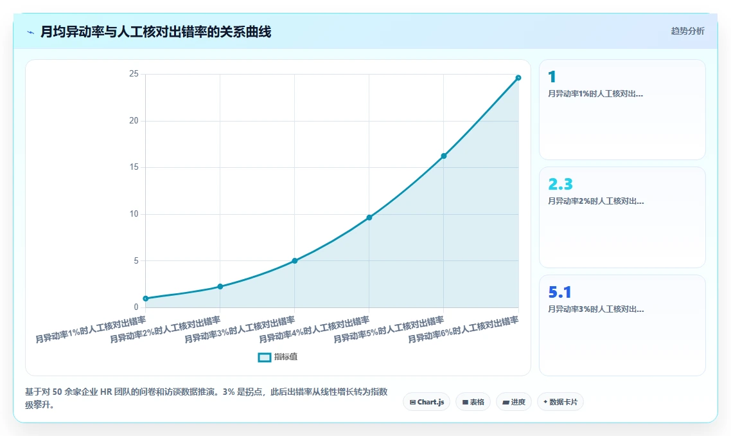Click the 数据卡片 tag
The width and height of the screenshot is (731, 436).
click(560, 402)
